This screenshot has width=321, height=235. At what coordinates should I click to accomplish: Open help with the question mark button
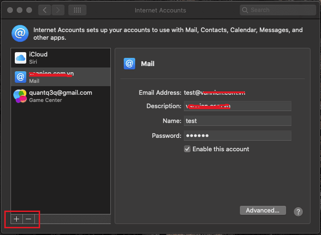(298, 212)
